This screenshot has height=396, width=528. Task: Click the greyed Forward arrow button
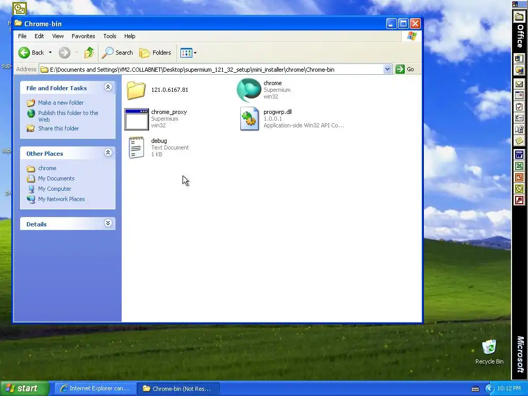click(x=64, y=53)
